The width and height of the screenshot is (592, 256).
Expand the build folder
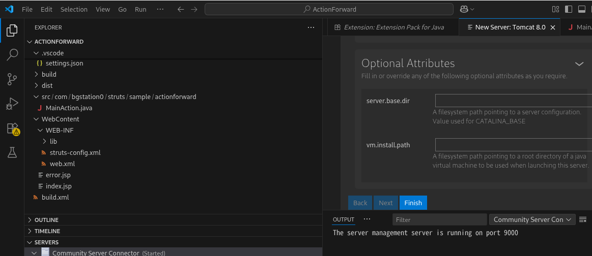point(36,75)
